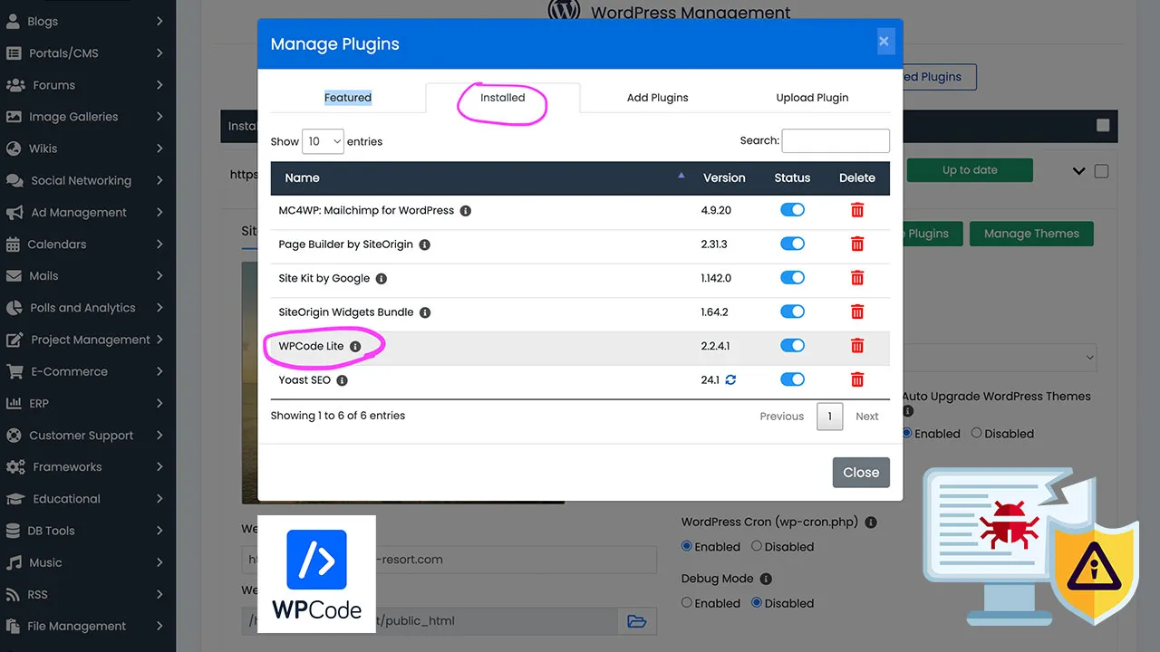Select Disabled for Auto Upgrade WordPress Themes
Image resolution: width=1160 pixels, height=652 pixels.
point(977,434)
